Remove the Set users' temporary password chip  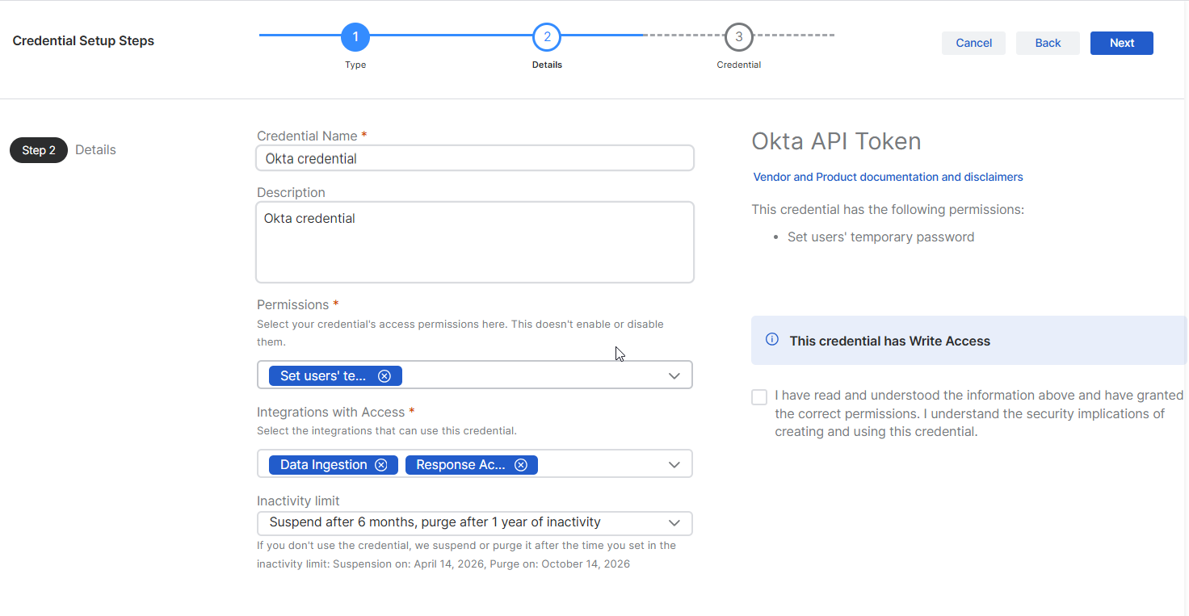384,376
